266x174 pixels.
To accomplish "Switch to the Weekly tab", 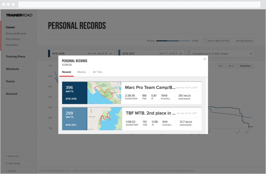I will click(81, 72).
